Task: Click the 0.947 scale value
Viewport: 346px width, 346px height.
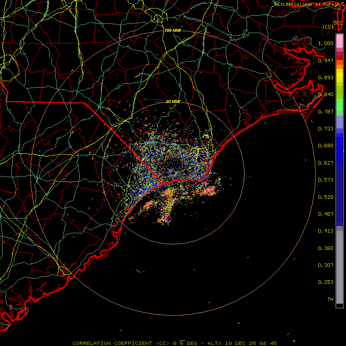Action: [x=326, y=60]
